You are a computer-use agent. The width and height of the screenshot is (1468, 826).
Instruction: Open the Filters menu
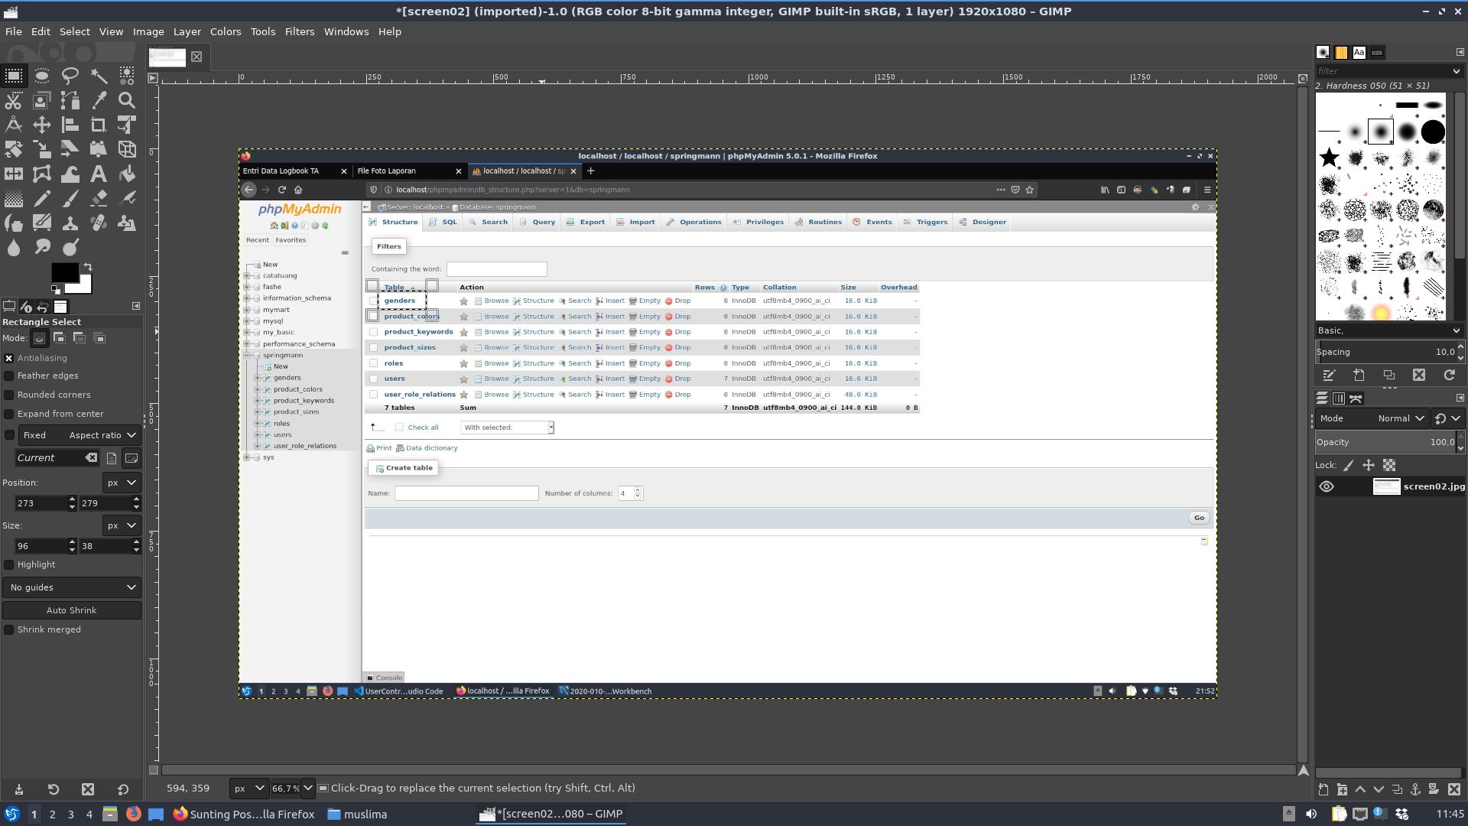tap(300, 31)
